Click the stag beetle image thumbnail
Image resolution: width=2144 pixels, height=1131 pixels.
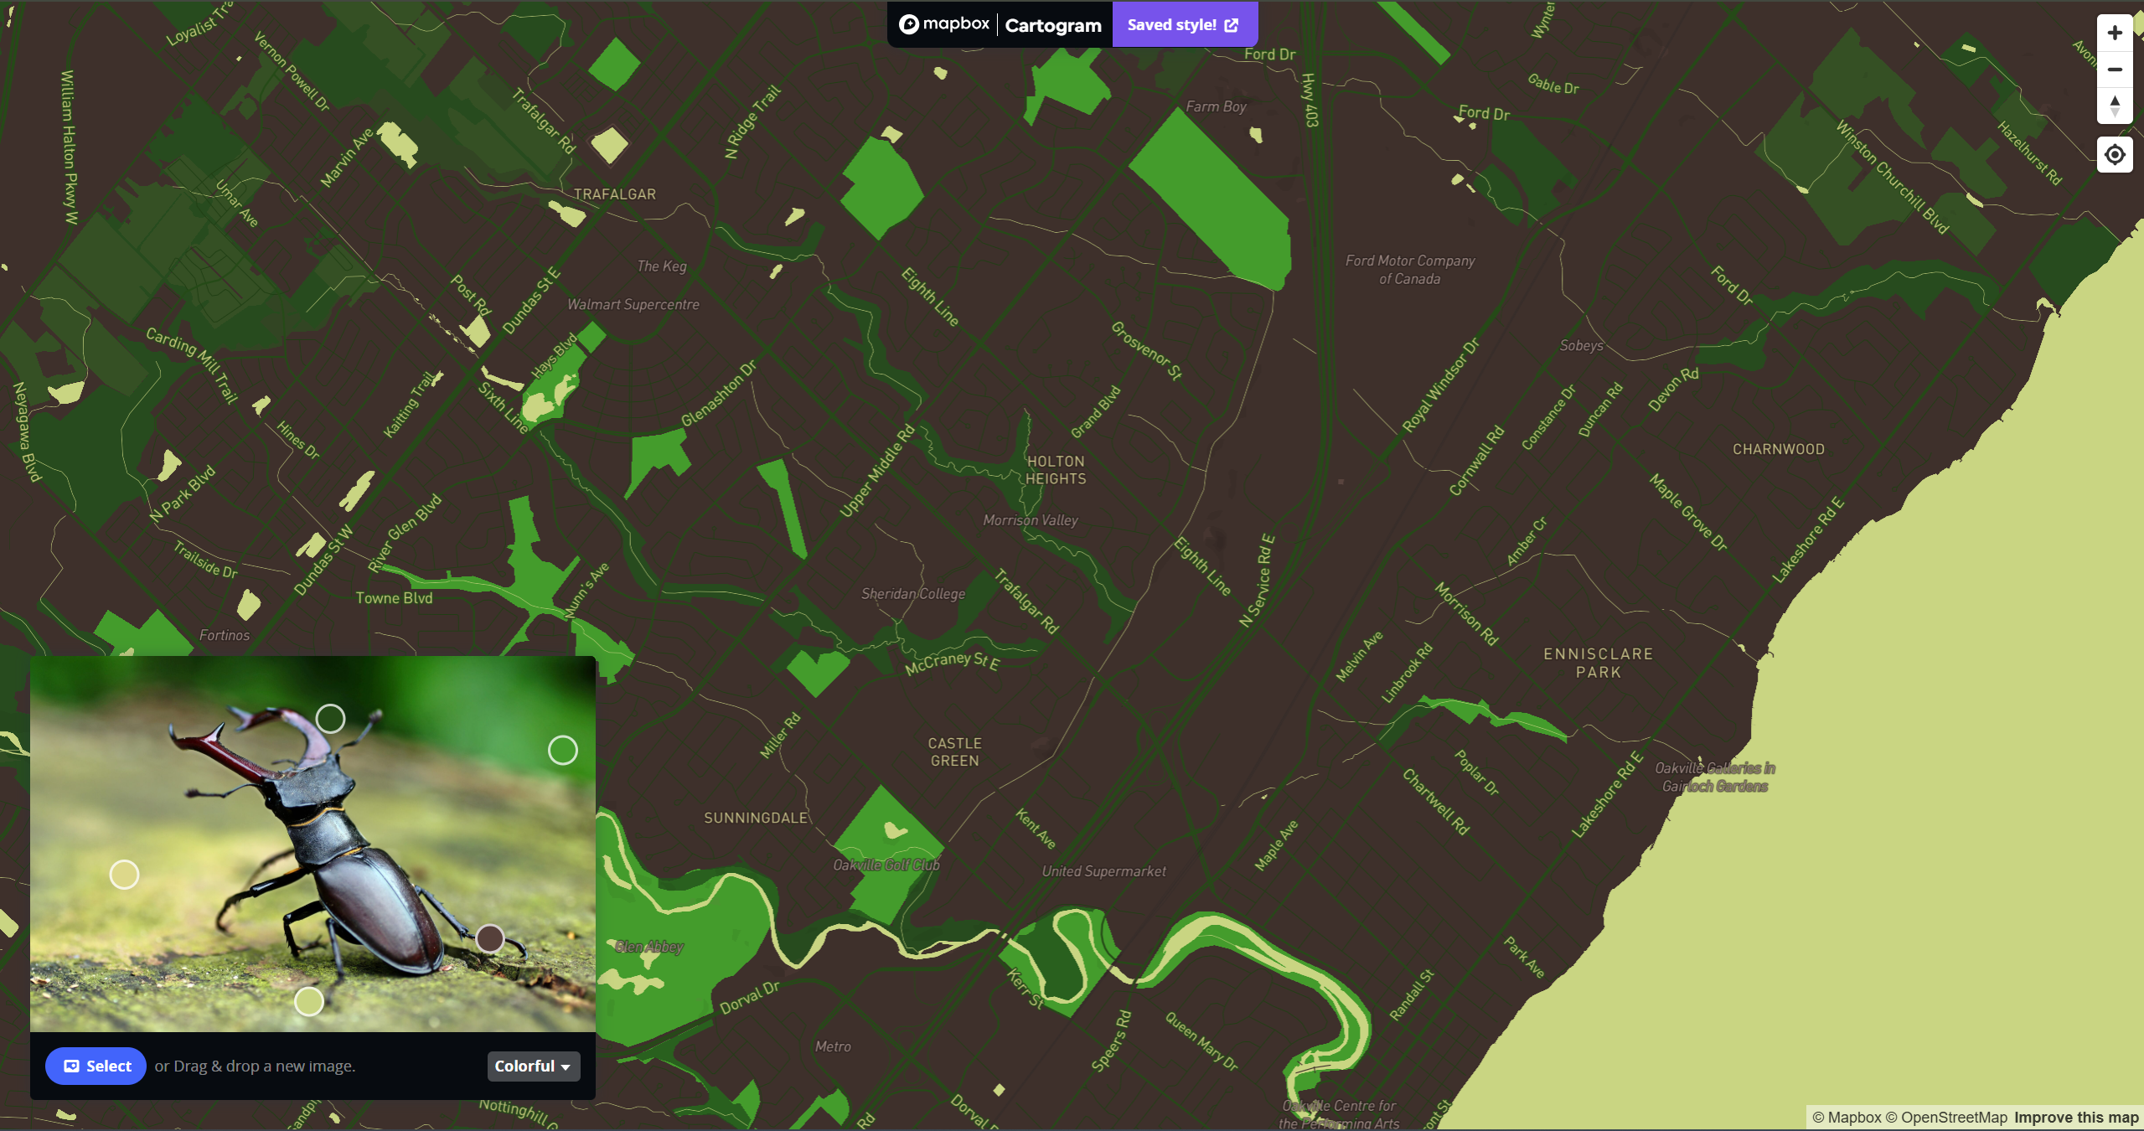point(312,842)
